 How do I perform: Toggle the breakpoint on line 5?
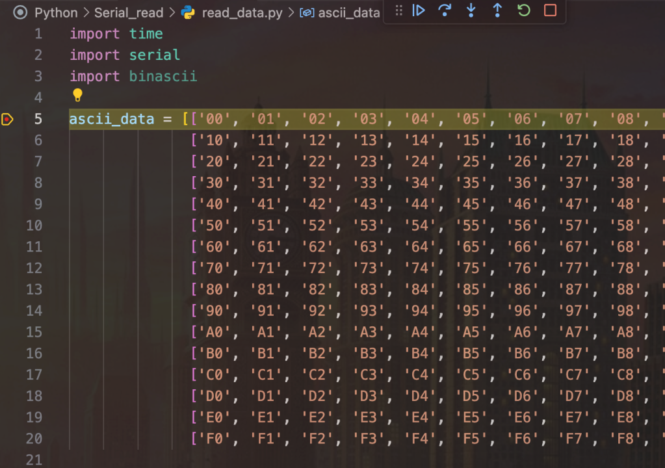click(x=8, y=119)
